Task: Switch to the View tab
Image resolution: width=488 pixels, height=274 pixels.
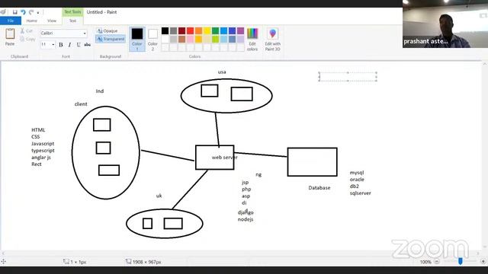Action: pyautogui.click(x=52, y=21)
